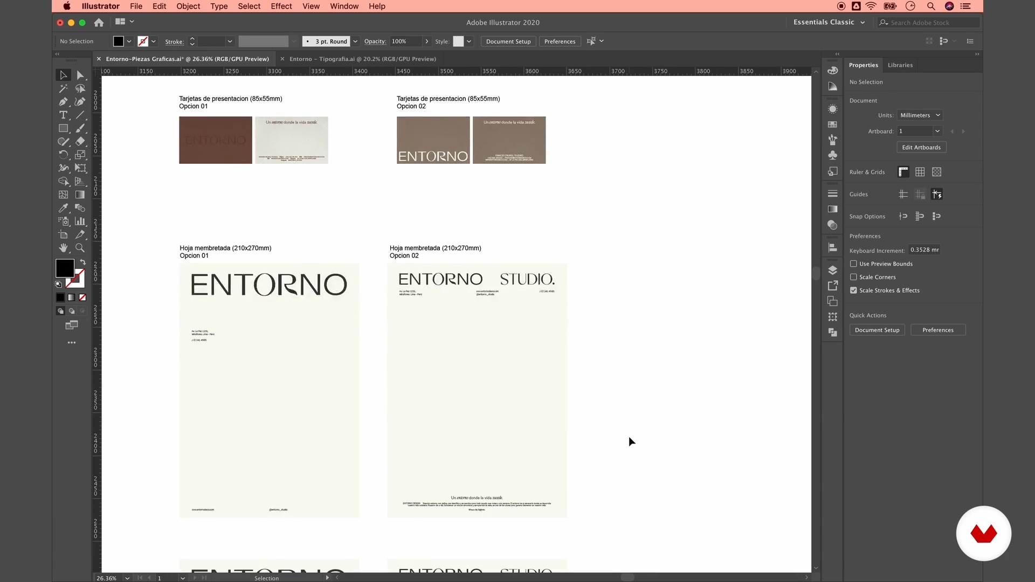1035x582 pixels.
Task: Open the zoom level dropdown
Action: pos(127,578)
